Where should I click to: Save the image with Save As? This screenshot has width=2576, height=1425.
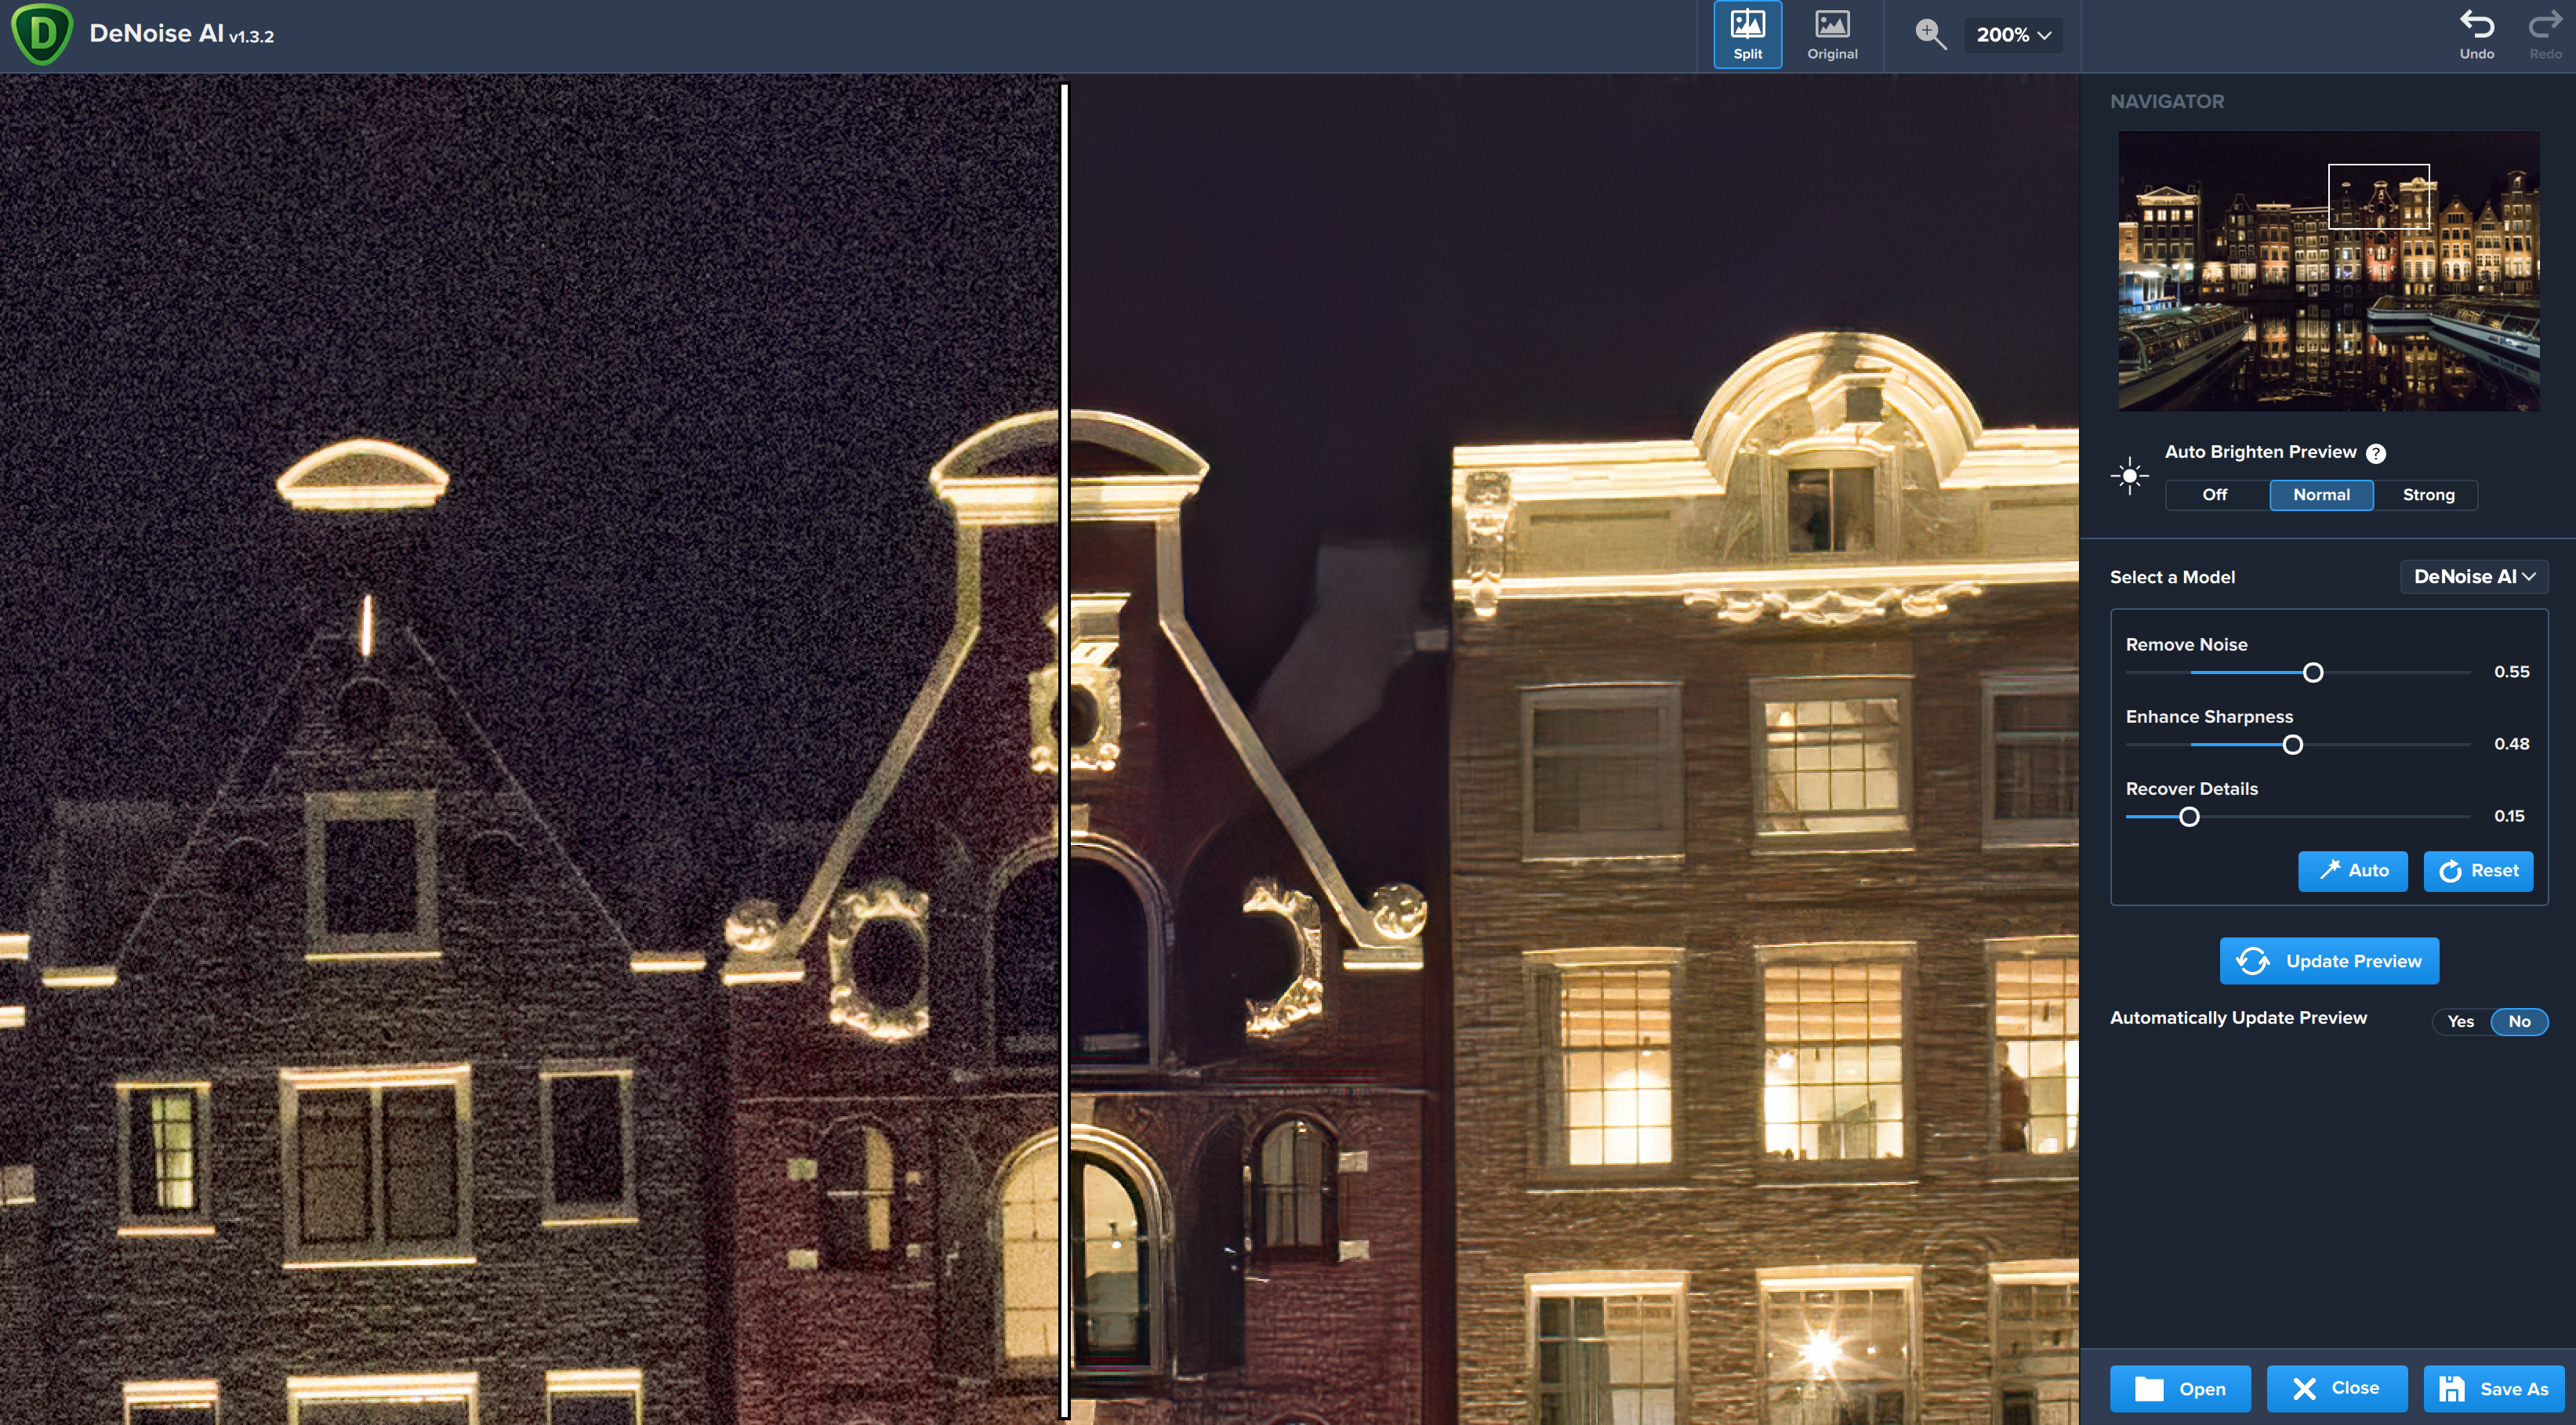tap(2494, 1388)
